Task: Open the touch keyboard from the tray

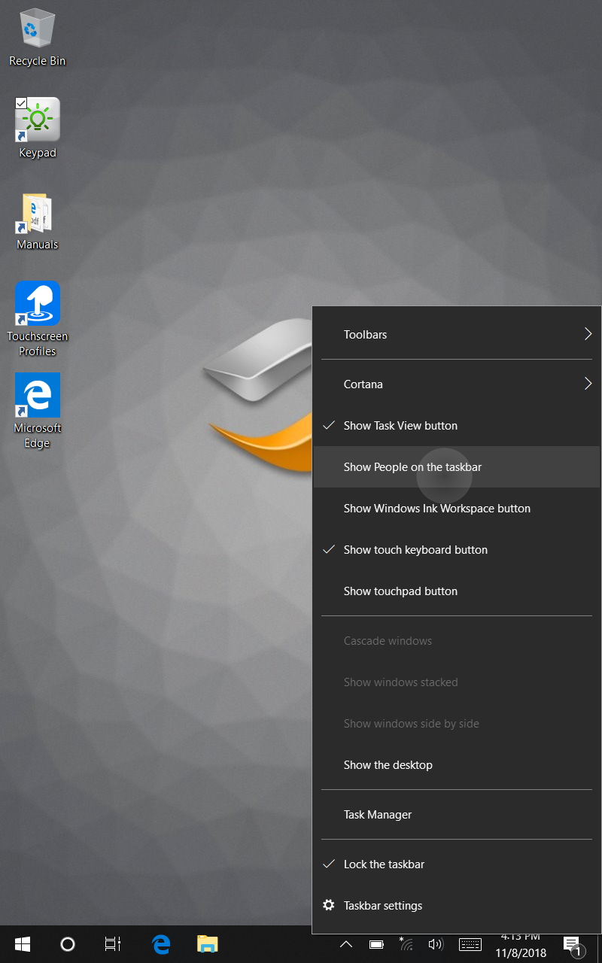Action: coord(470,943)
